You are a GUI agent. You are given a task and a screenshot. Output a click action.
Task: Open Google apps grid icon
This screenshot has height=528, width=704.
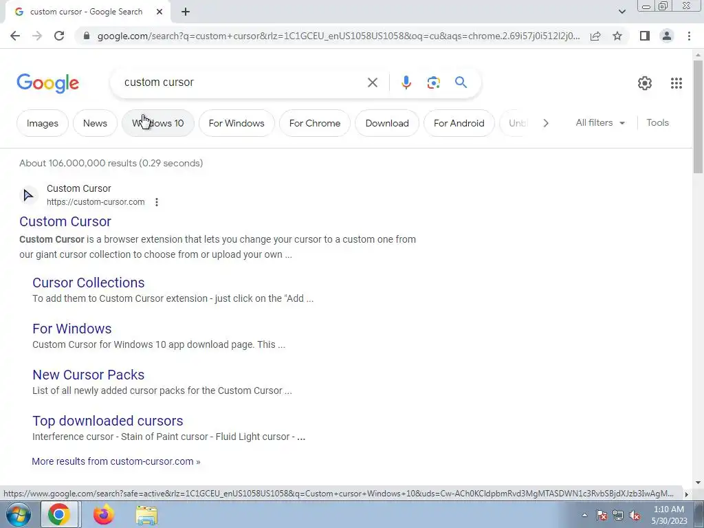[676, 83]
